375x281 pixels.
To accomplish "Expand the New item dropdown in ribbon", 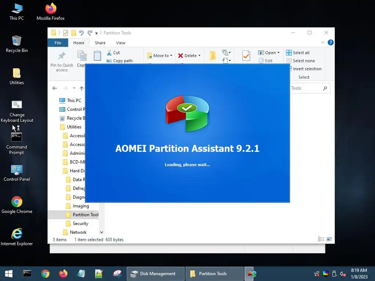I will coord(226,53).
